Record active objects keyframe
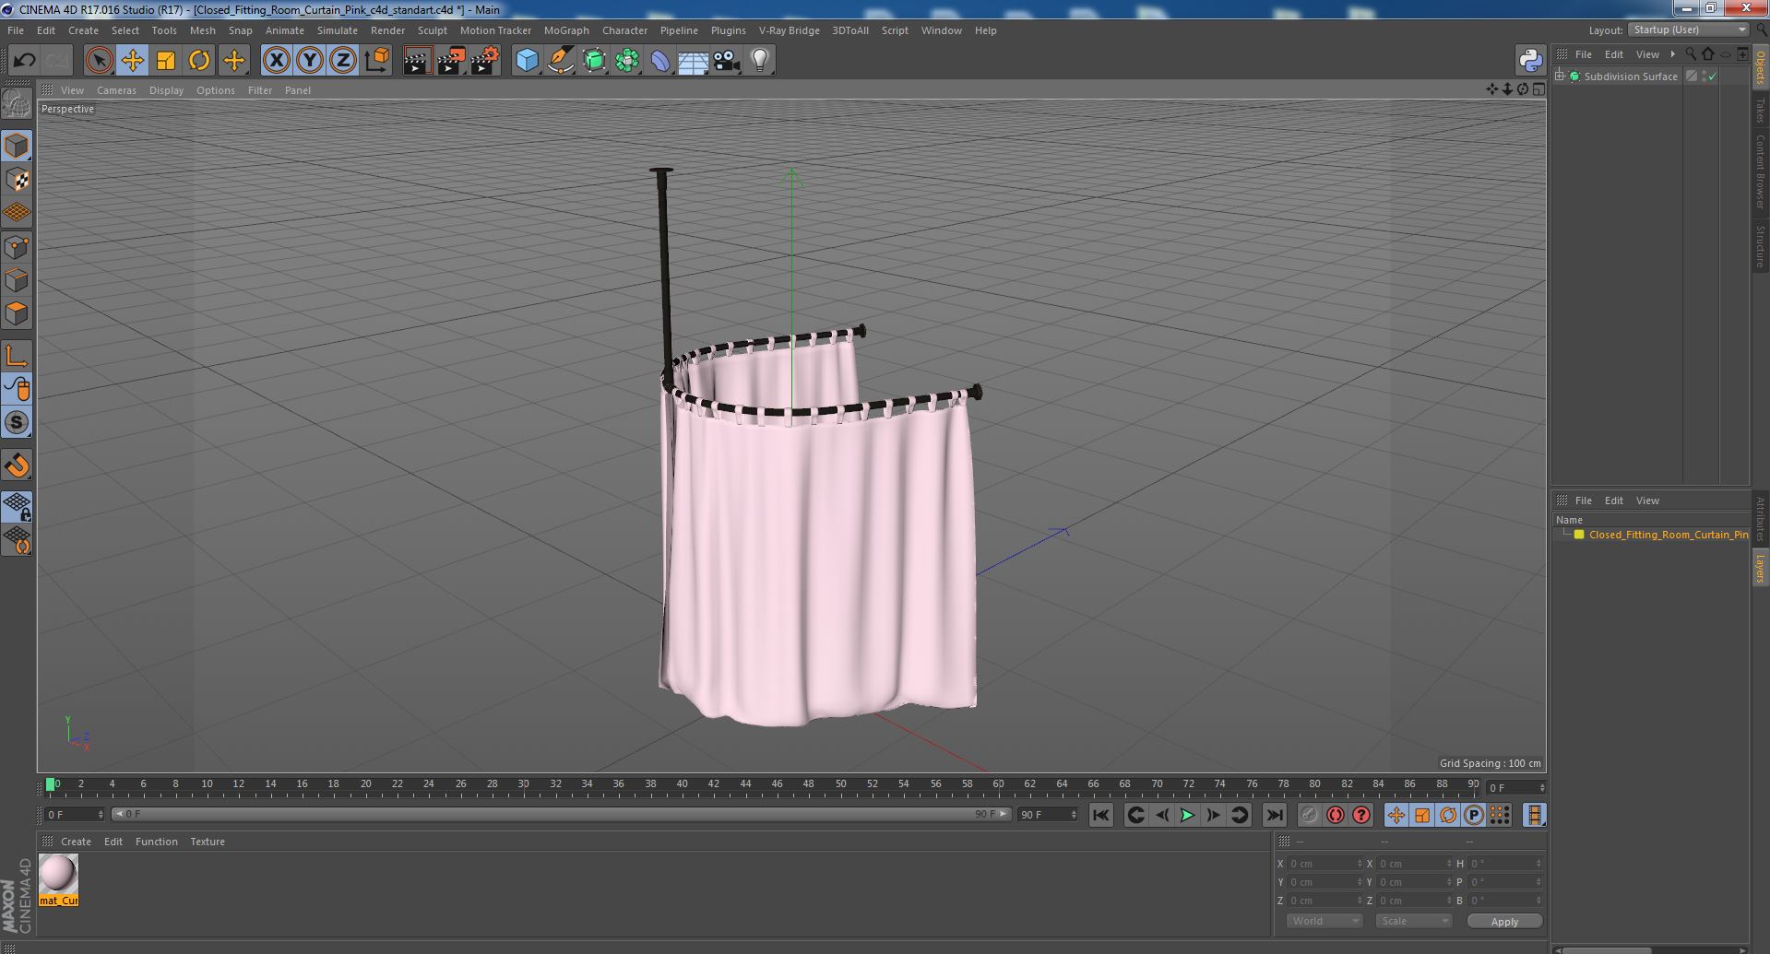1770x954 pixels. [x=1309, y=815]
